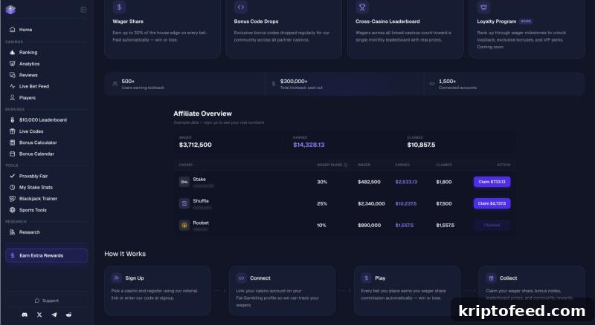Click the $10,237.5 earned amount for Shuffle
The image size is (595, 325).
[405, 203]
